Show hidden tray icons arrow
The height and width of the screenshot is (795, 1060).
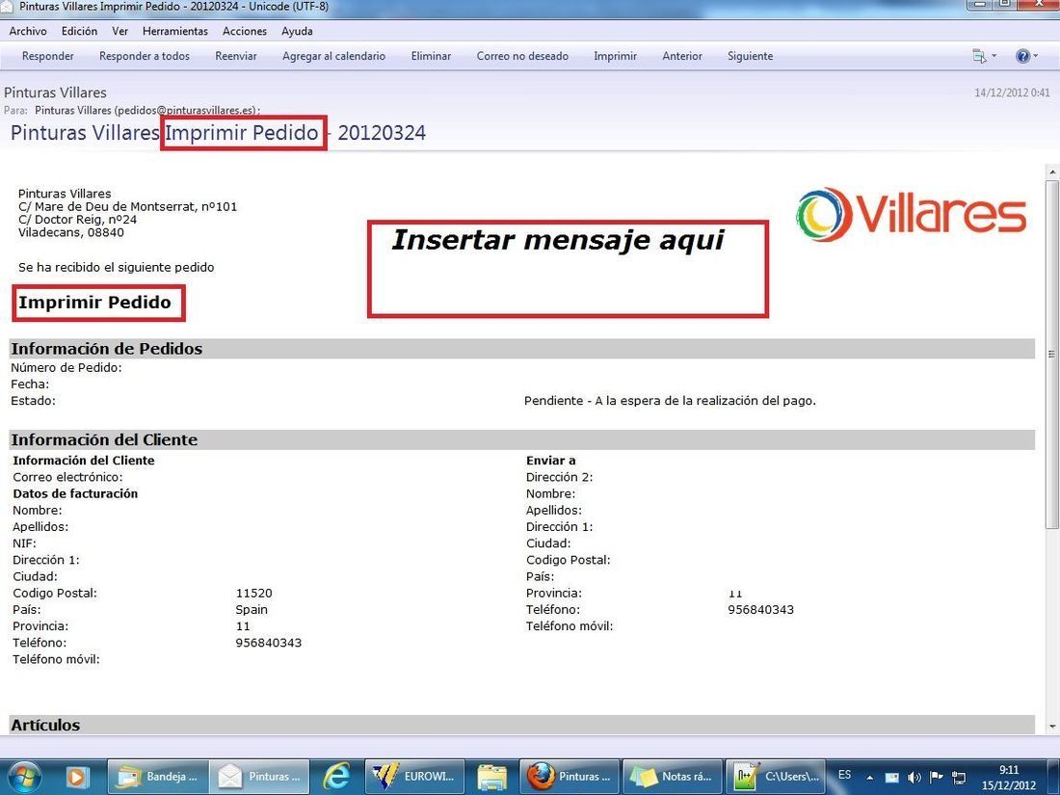coord(869,778)
